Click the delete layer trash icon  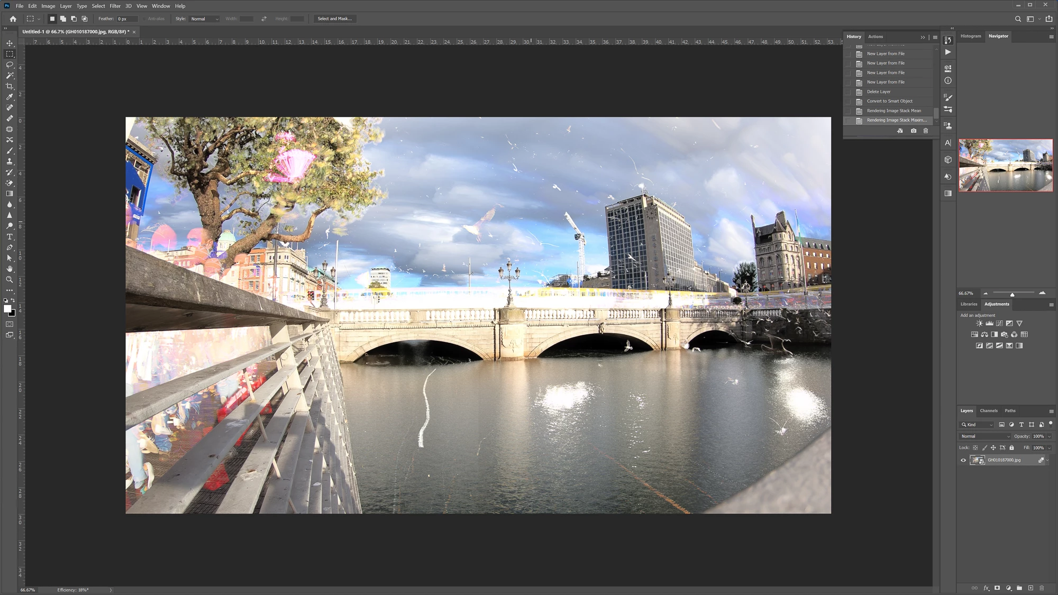[1042, 588]
